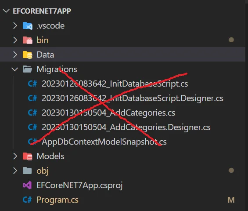Expand the Data folder chevron
Screen dimensions: 248x211
15,55
